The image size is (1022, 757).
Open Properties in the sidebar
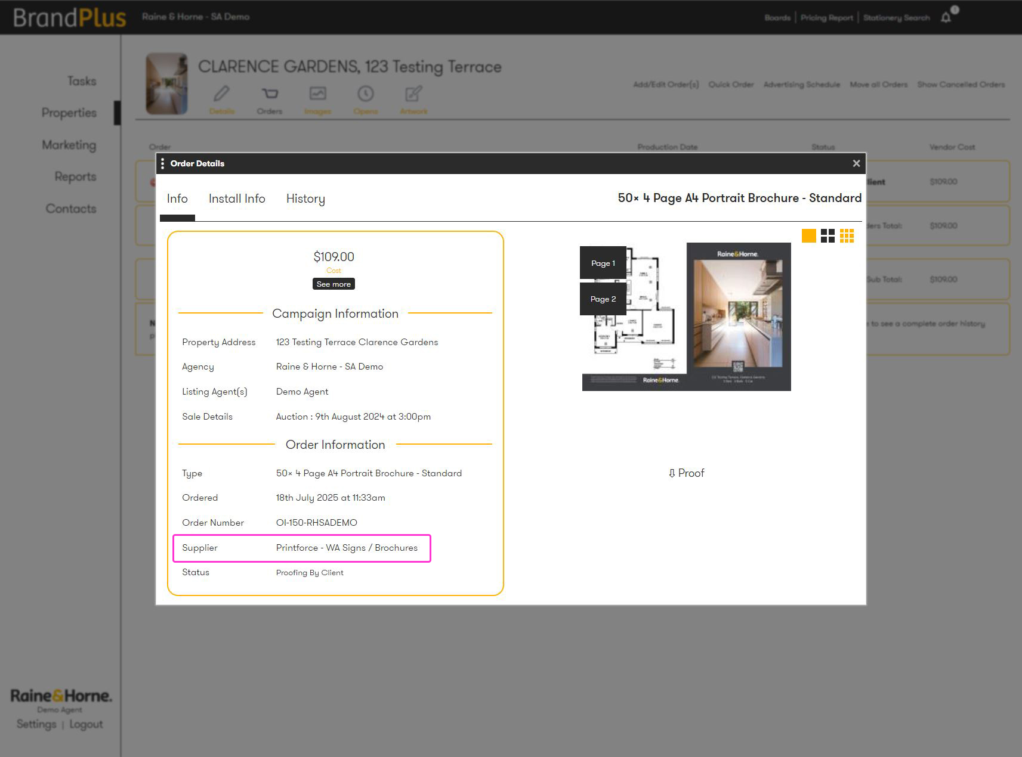click(69, 113)
